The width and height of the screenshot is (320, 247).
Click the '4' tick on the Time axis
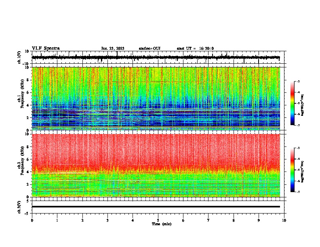tap(133, 220)
